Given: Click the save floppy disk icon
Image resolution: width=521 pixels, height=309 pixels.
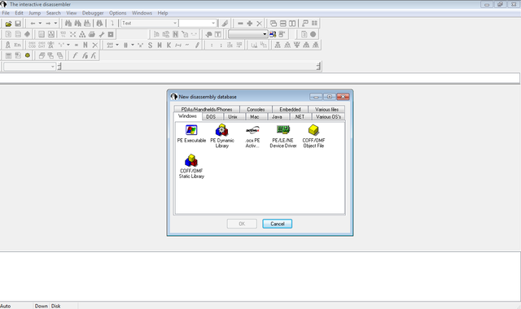Looking at the screenshot, I should point(18,24).
